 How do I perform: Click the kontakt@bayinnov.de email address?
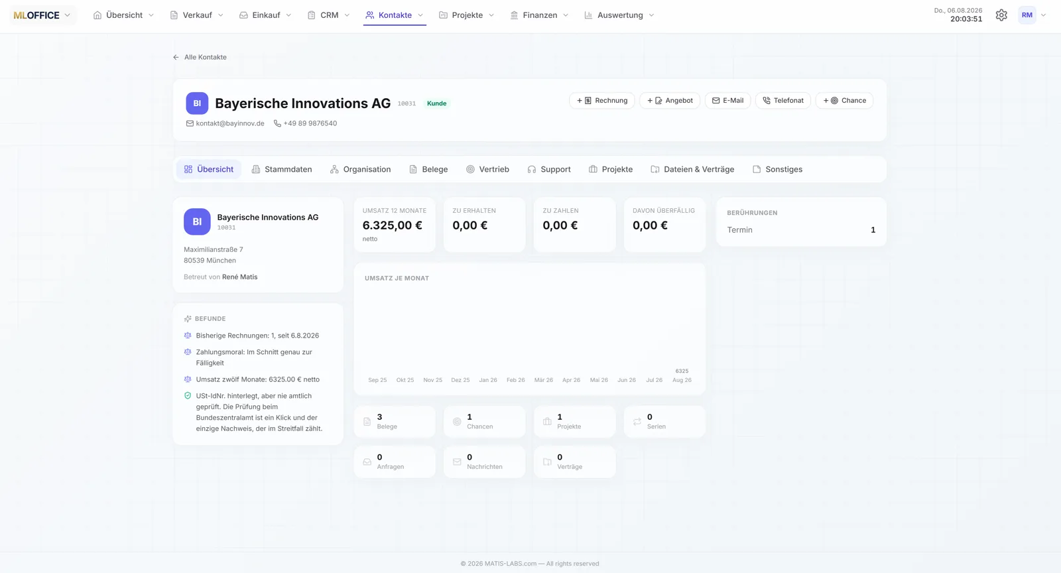[230, 123]
